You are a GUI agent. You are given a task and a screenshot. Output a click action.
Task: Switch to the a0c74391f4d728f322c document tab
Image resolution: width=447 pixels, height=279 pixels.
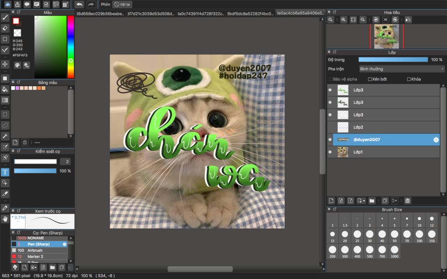[201, 14]
